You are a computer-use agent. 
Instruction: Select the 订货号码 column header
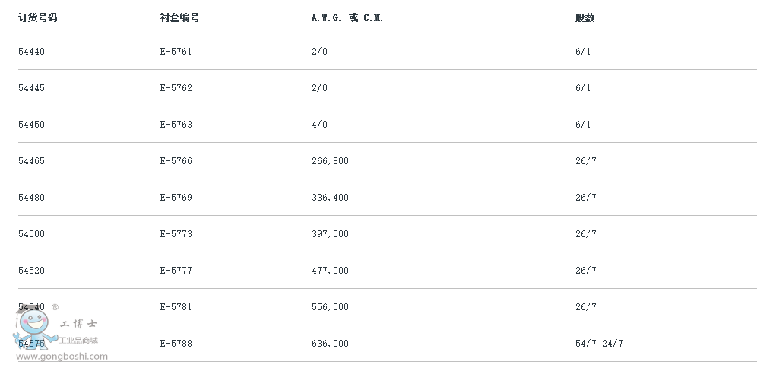pyautogui.click(x=38, y=17)
